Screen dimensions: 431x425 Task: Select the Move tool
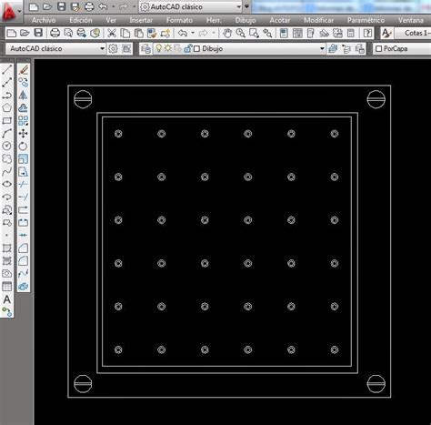coord(23,133)
